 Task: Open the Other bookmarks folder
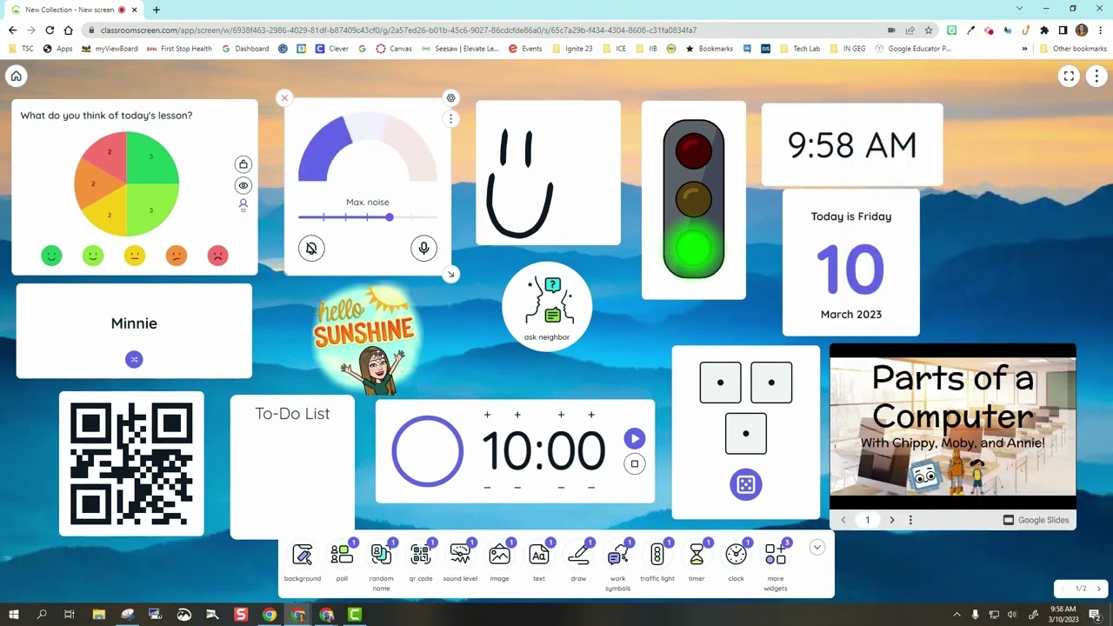tap(1073, 49)
